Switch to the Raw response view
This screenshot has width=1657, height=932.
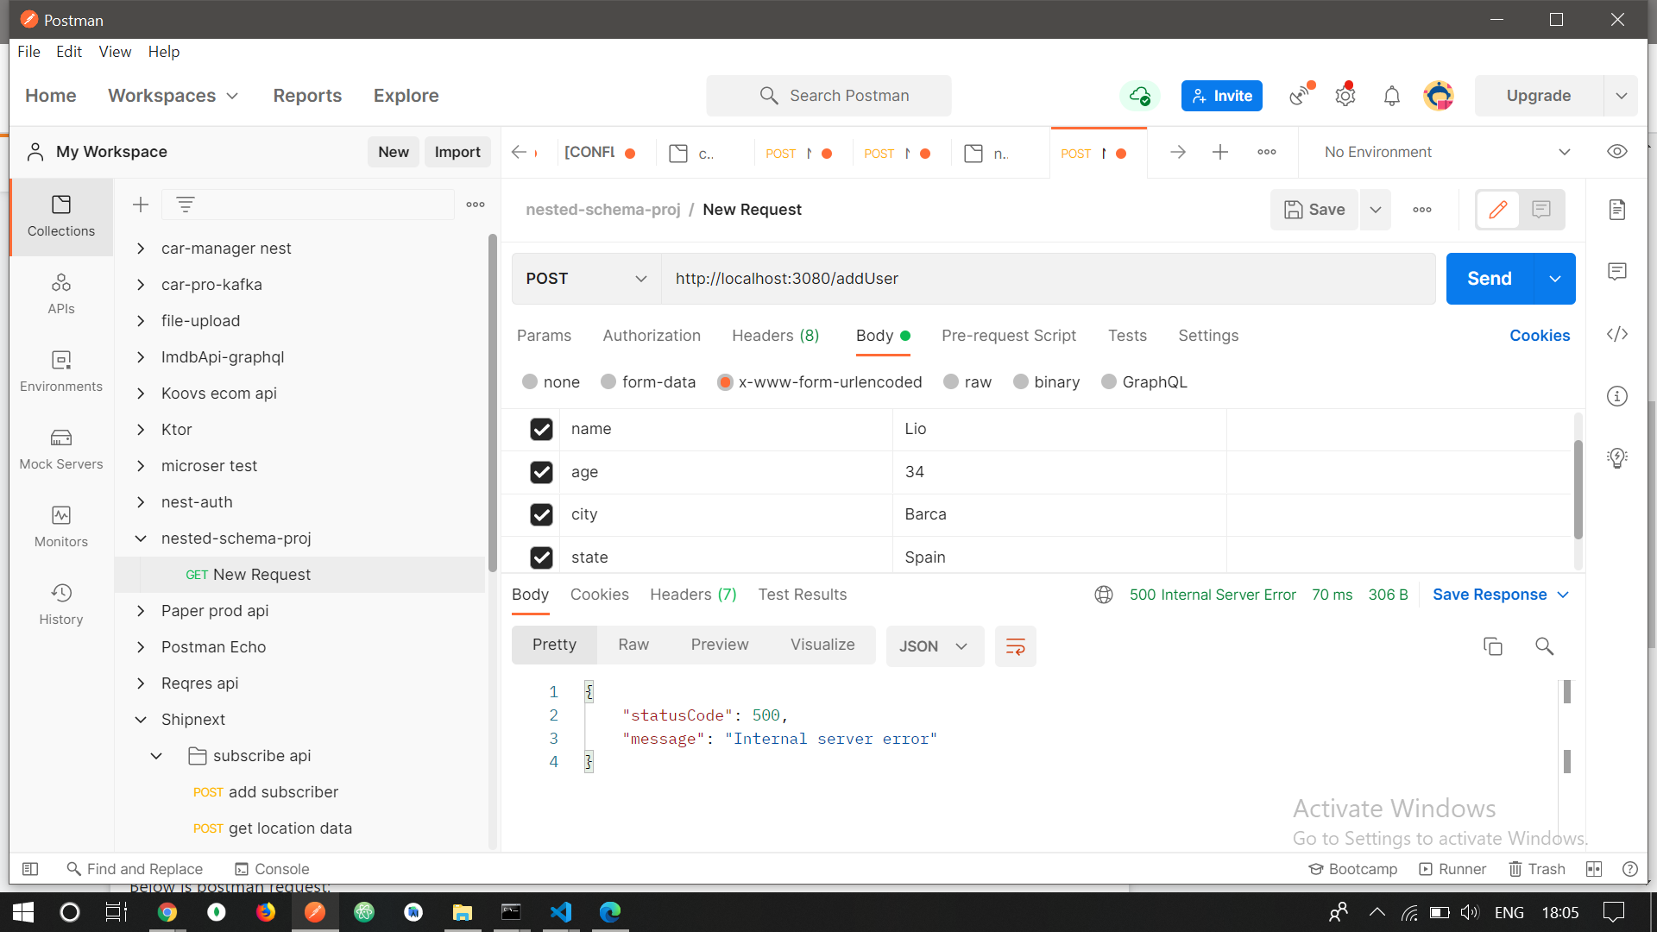point(633,645)
